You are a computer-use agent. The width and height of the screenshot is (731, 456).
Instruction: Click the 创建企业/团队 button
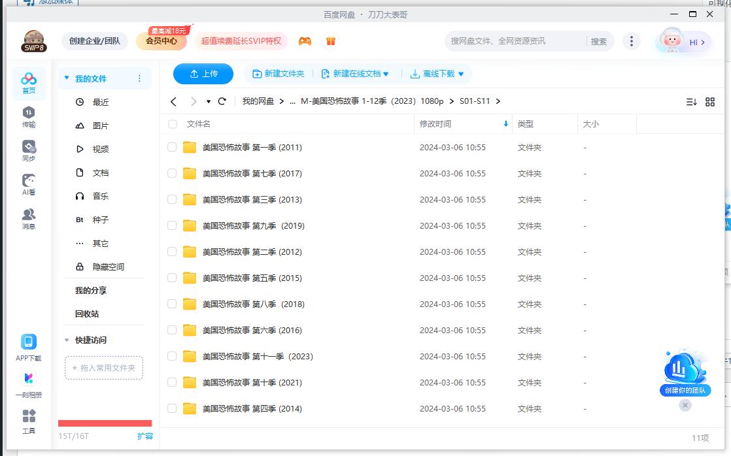pos(95,41)
